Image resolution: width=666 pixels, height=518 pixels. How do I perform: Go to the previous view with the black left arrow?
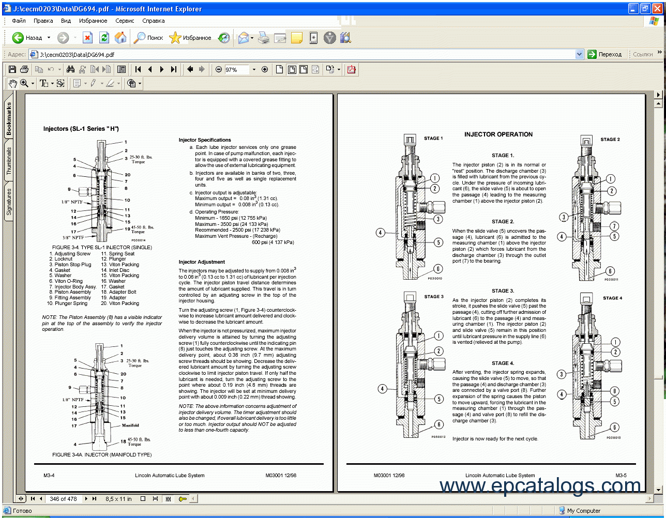click(x=190, y=69)
